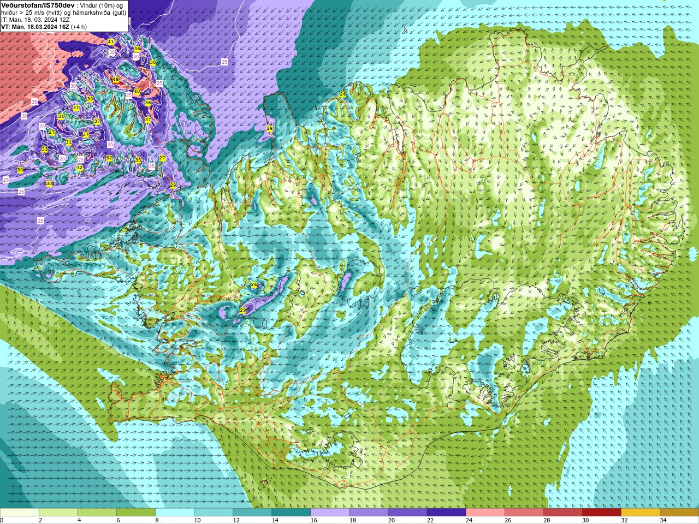The image size is (699, 524).
Task: Click the 28–30 m/s red legend swatch
Action: coord(562,512)
